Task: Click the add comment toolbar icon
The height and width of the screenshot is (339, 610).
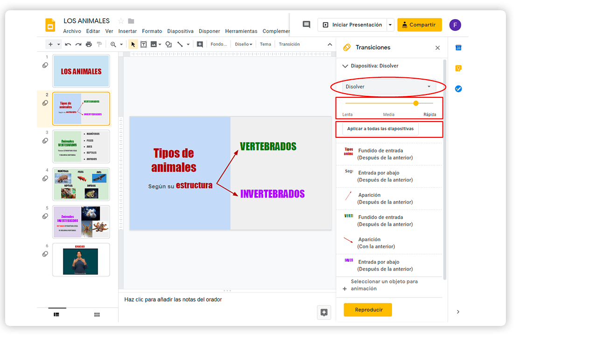Action: pos(200,44)
